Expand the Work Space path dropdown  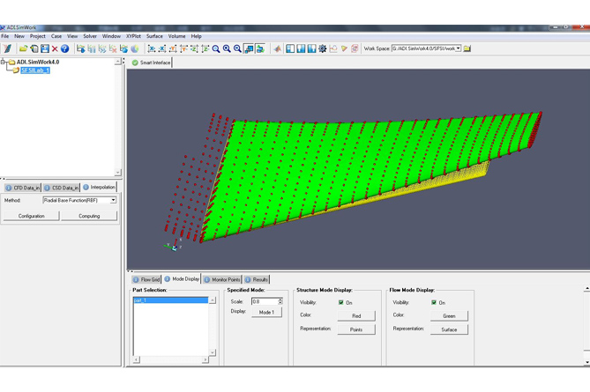tap(458, 49)
